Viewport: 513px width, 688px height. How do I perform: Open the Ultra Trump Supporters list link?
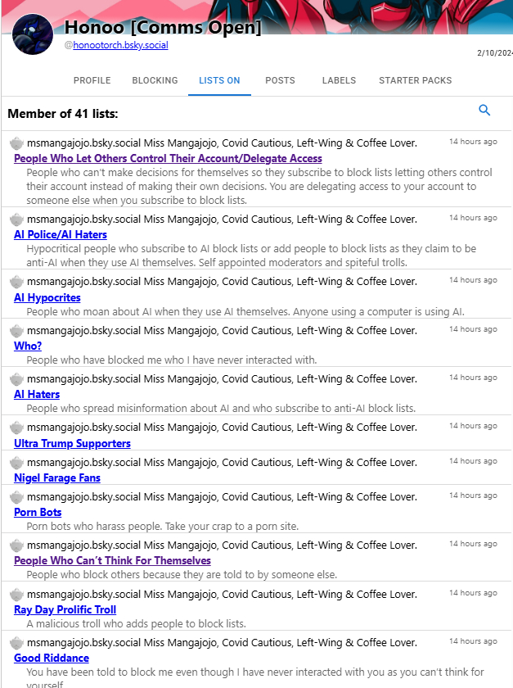(72, 444)
